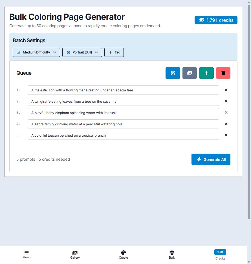
Task: Click the Generate All button
Action: (x=211, y=159)
